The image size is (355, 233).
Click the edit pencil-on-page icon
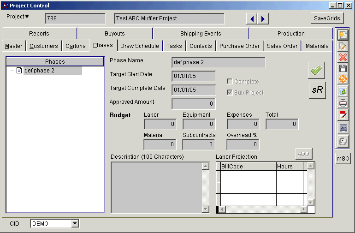click(x=343, y=46)
